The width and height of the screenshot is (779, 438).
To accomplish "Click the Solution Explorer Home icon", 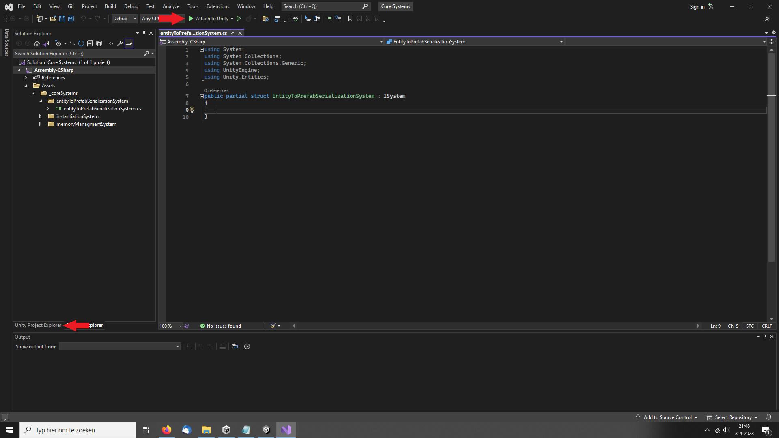I will pos(37,43).
